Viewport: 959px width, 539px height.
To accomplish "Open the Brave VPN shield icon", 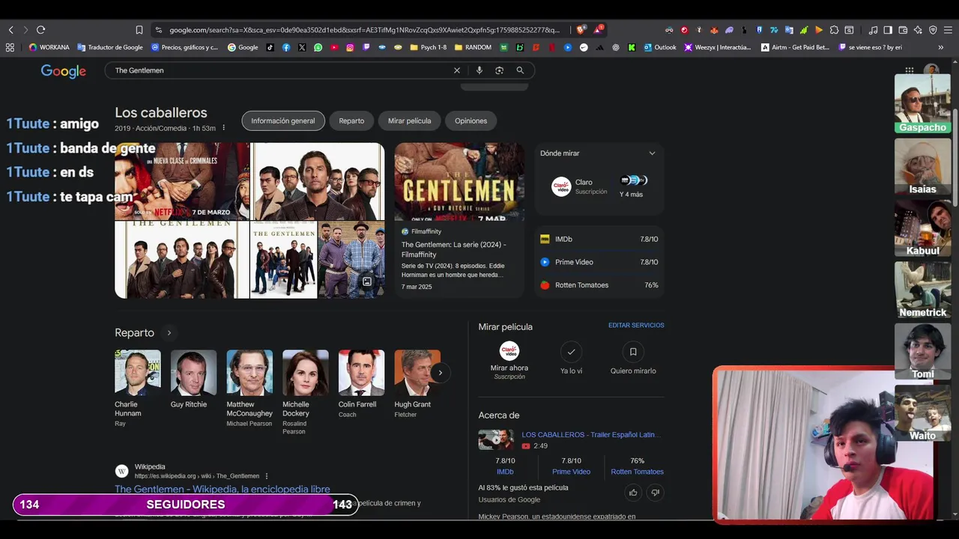I will [933, 30].
